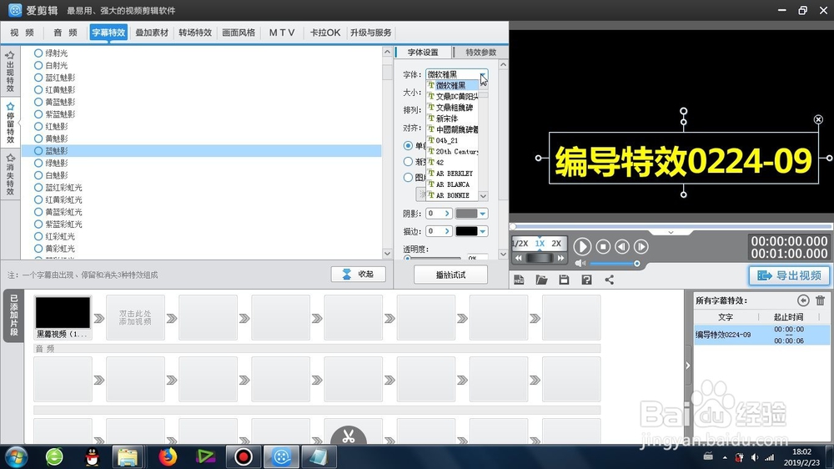
Task: Choose 文鼎粗魏碑 from the font list
Action: [453, 108]
